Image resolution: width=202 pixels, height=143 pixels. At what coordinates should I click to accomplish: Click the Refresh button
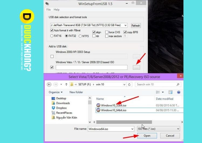coord(136,26)
